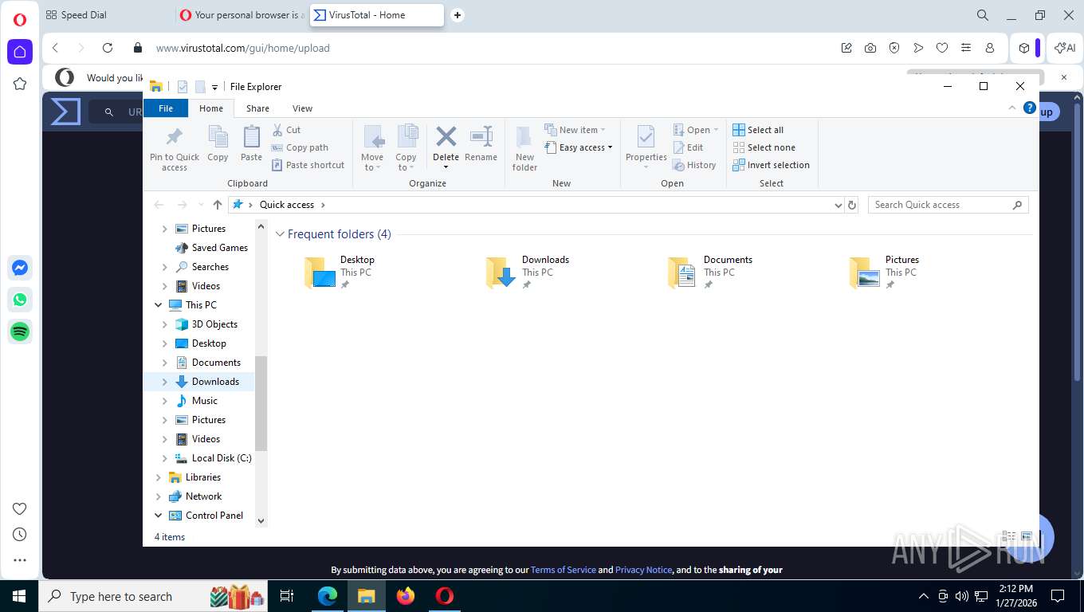Click History in the Open group
The image size is (1084, 612).
(x=694, y=165)
